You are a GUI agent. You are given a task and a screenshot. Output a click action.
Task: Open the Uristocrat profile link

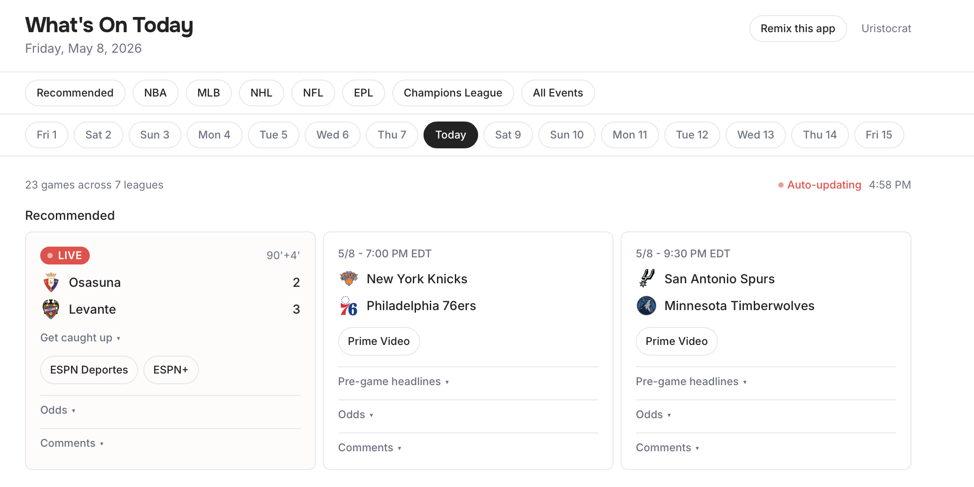pos(886,29)
